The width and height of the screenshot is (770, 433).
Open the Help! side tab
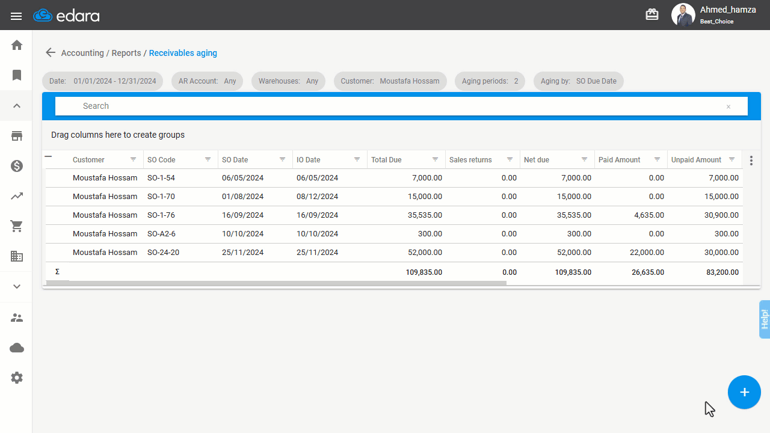coord(765,319)
